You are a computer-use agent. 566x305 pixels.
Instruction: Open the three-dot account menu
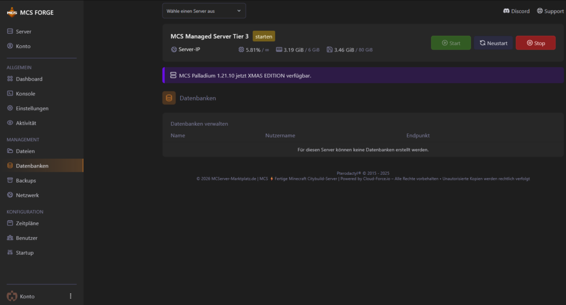70,296
